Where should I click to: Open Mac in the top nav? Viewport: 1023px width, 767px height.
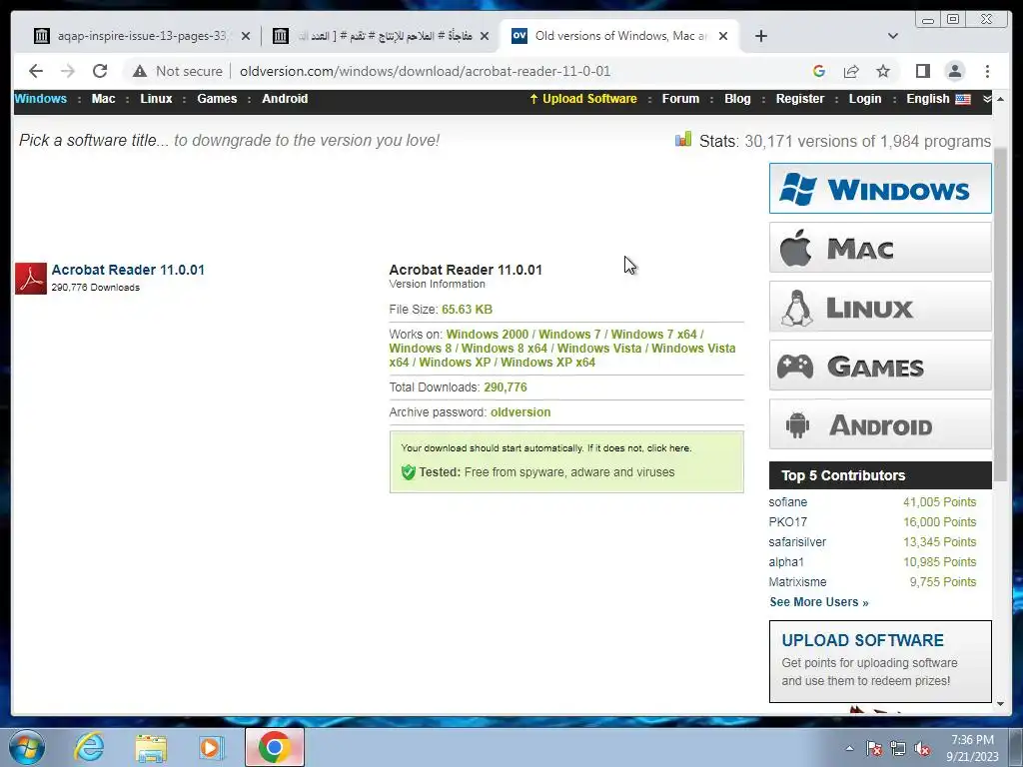coord(103,99)
